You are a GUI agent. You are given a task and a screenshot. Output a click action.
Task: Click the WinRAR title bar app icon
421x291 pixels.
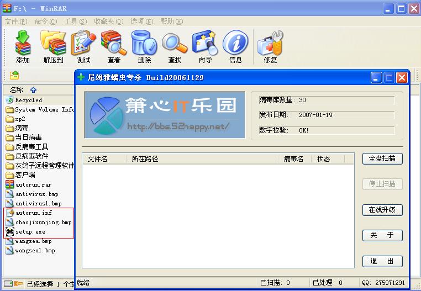click(7, 8)
